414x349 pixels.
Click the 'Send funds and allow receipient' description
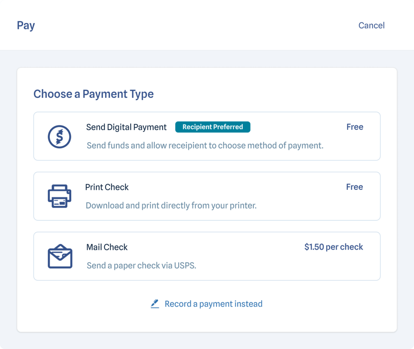(205, 145)
